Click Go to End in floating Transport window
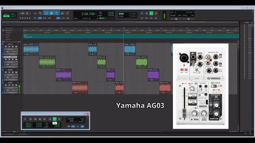 coord(44,119)
